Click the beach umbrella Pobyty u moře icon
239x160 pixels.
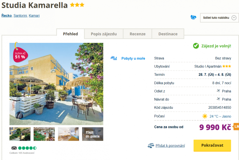pos(114,58)
